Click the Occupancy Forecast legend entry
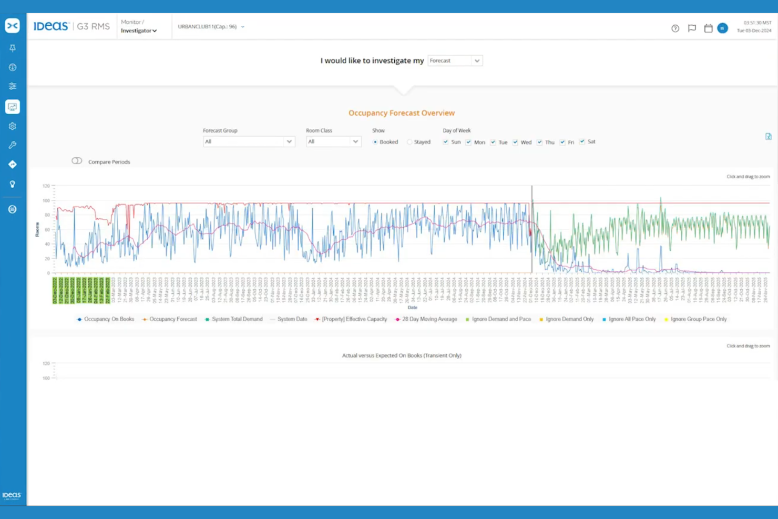Image resolution: width=778 pixels, height=519 pixels. pos(173,319)
